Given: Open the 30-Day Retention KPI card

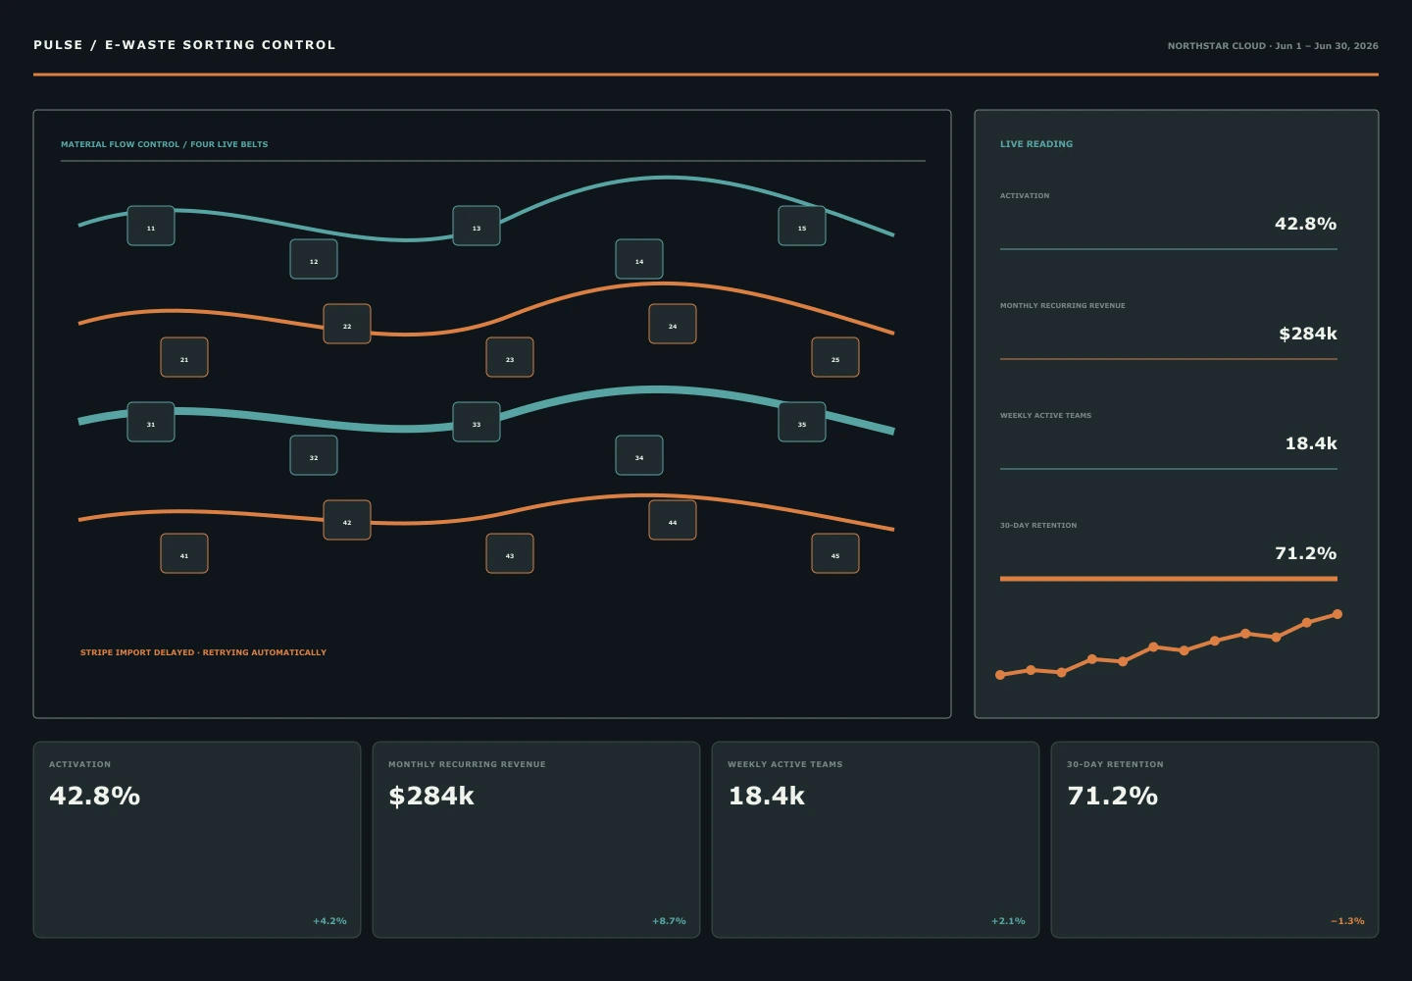Looking at the screenshot, I should (1215, 840).
